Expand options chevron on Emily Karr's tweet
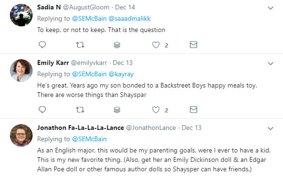 270,64
